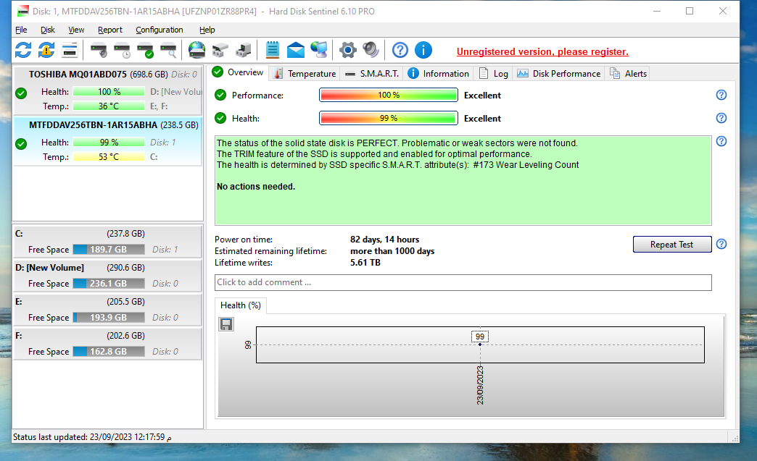The width and height of the screenshot is (757, 461).
Task: Click the blue envelope email icon
Action: [x=295, y=50]
